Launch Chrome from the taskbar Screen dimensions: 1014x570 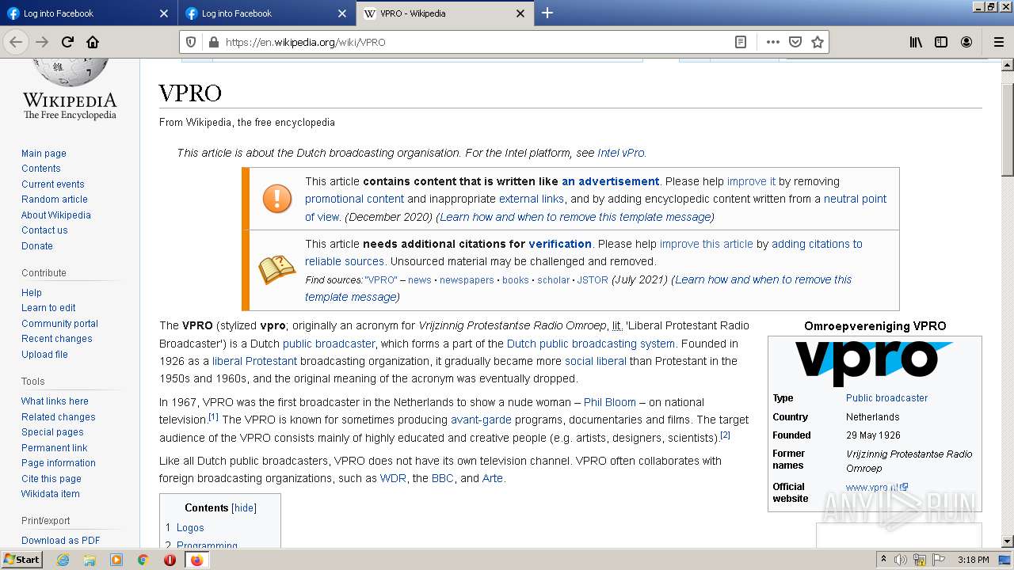tap(143, 560)
